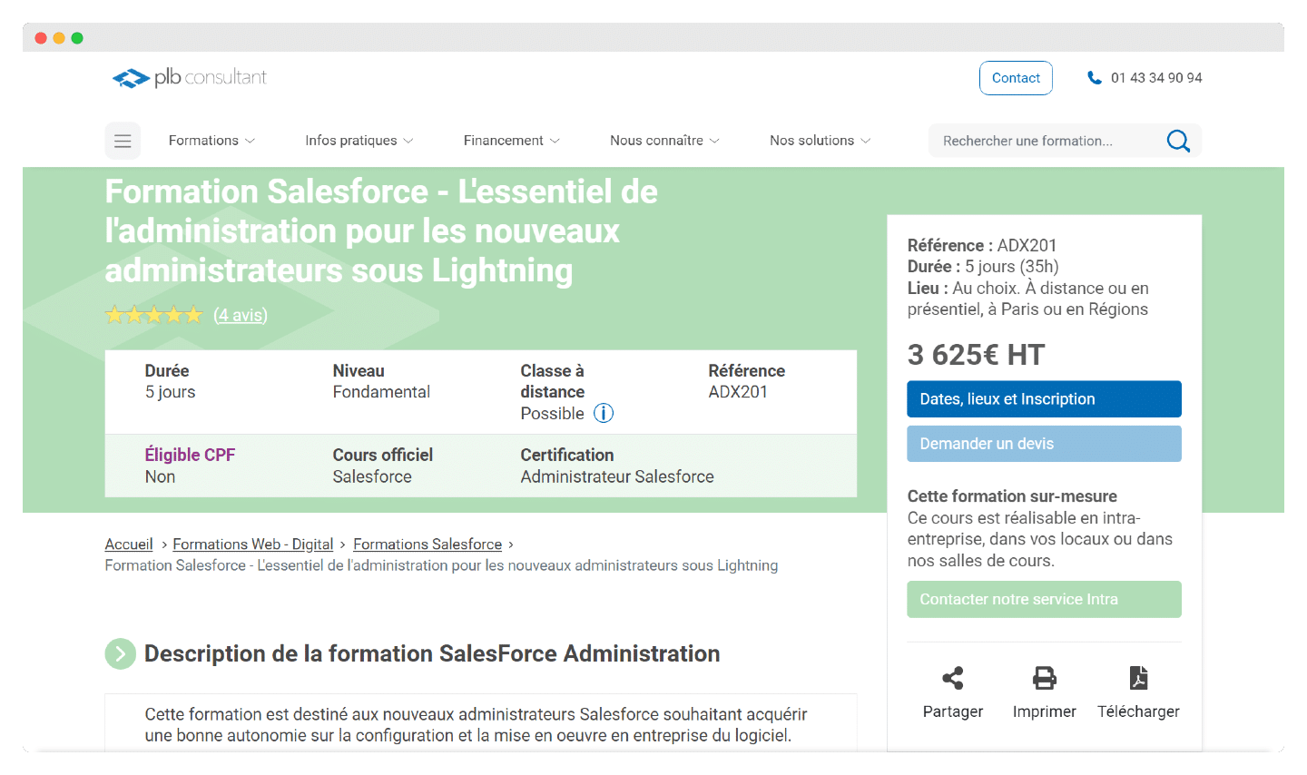1307x775 pixels.
Task: Click the Niveau Fondamental value
Action: 381,392
